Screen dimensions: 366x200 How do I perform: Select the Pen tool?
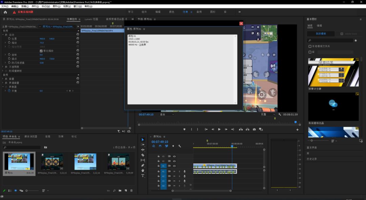(143, 165)
